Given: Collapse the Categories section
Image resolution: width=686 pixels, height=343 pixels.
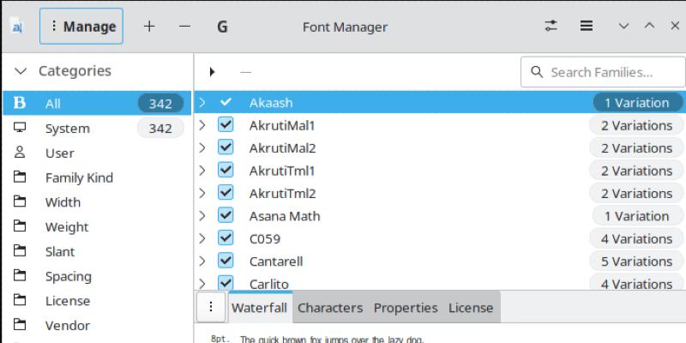Looking at the screenshot, I should 21,71.
